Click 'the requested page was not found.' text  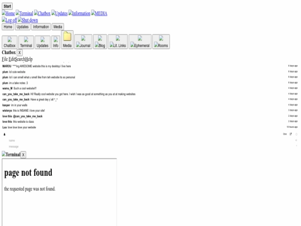tap(30, 189)
